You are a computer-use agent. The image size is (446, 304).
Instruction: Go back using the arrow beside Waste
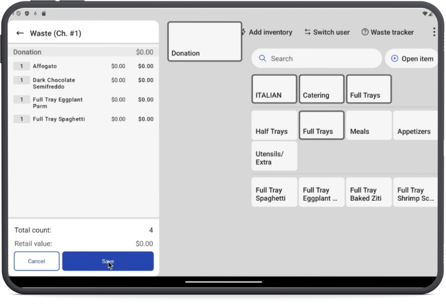[x=20, y=33]
